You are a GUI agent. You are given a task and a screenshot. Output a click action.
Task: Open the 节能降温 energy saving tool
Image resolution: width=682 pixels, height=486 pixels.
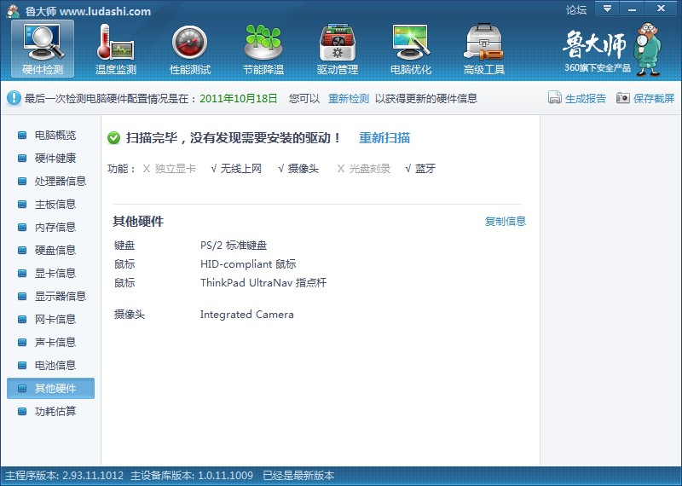click(263, 49)
